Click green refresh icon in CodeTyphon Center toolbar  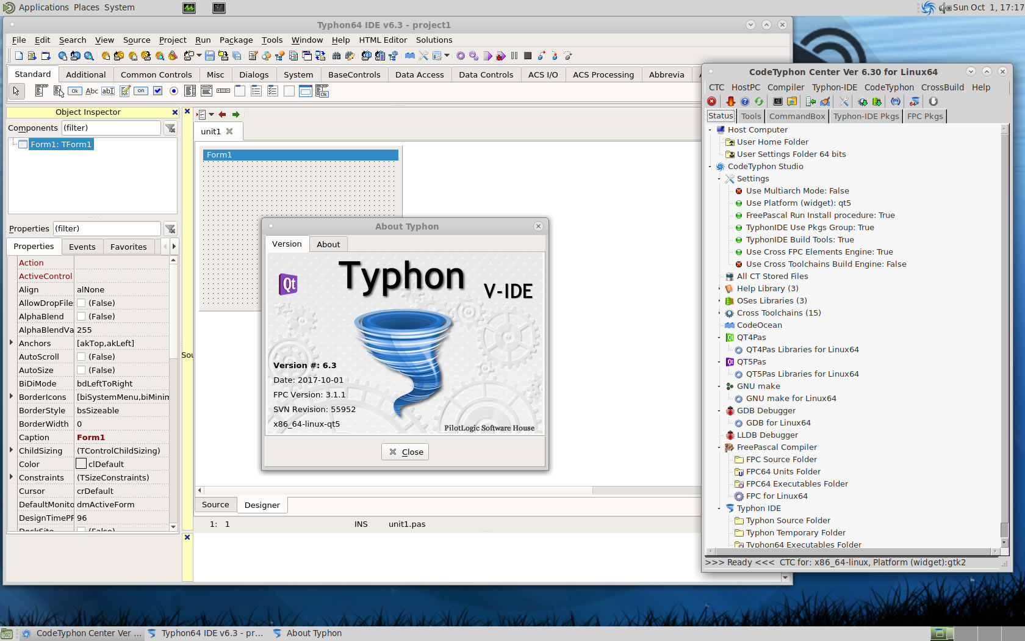[x=759, y=101]
